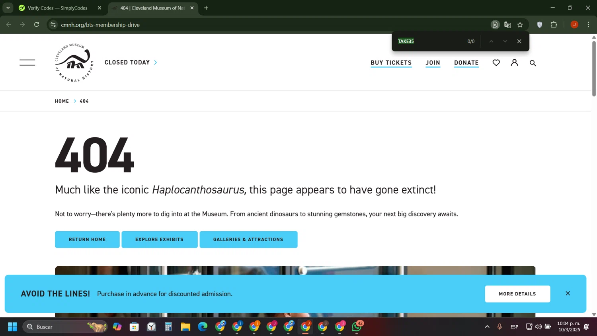This screenshot has height=336, width=597.
Task: Open Microsoft Edge from taskbar
Action: click(x=203, y=327)
